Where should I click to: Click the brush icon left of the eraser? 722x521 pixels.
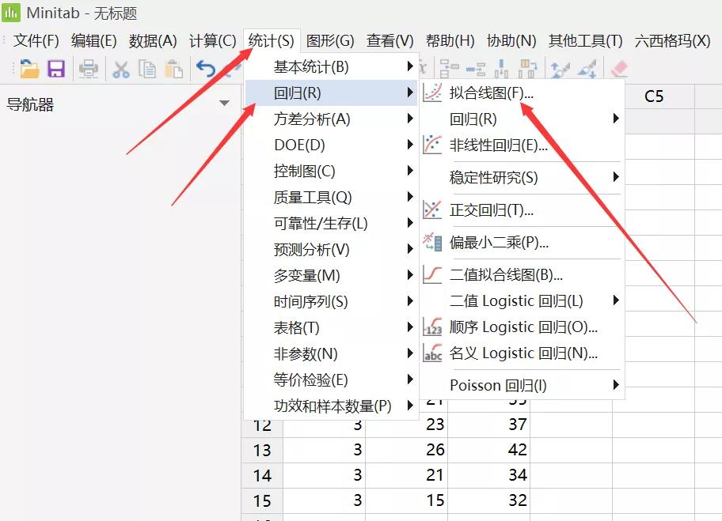[x=587, y=70]
